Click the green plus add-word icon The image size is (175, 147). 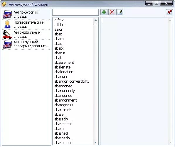pyautogui.click(x=104, y=12)
